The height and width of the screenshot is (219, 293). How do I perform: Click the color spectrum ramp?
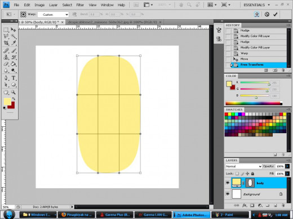coord(254,103)
